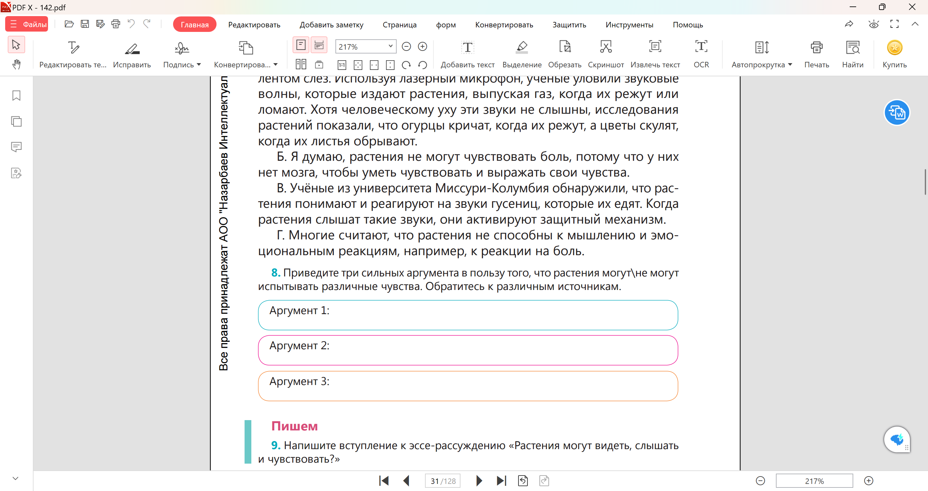
Task: Click the Файлы button
Action: [x=27, y=24]
